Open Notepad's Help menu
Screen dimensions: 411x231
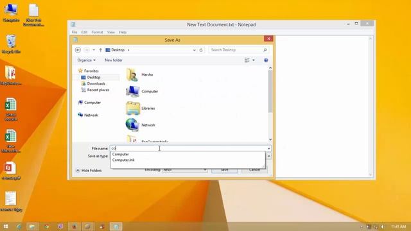(x=123, y=32)
